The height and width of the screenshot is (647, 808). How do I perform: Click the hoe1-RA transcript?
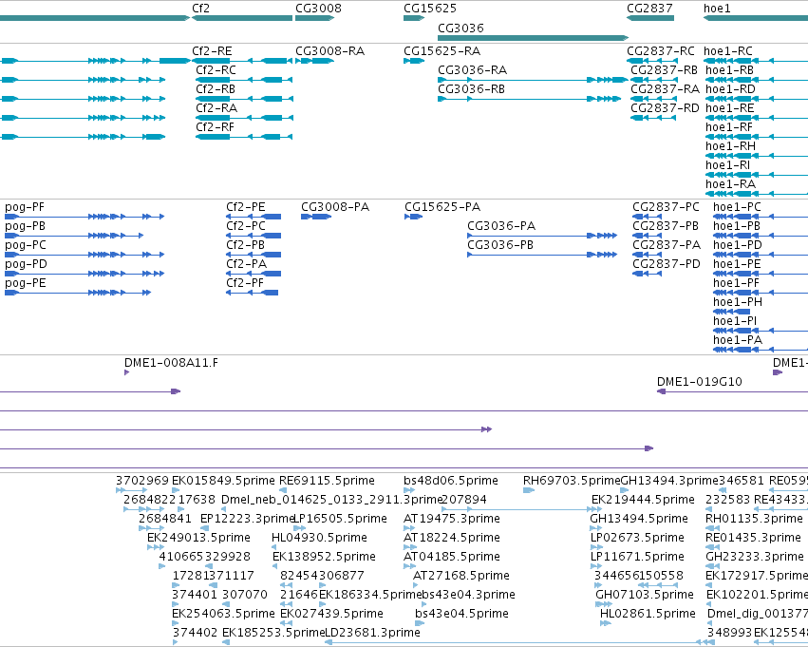757,194
